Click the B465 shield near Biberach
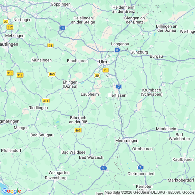Image resolution: width=195 pixels, height=195 pixels. [78, 130]
